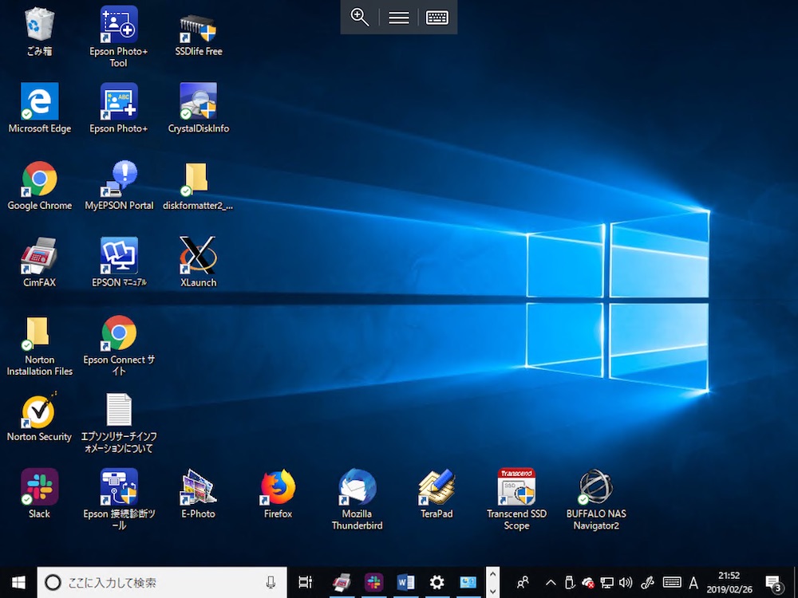798x598 pixels.
Task: Click the OneDrive cloud tray icon
Action: [x=588, y=582]
